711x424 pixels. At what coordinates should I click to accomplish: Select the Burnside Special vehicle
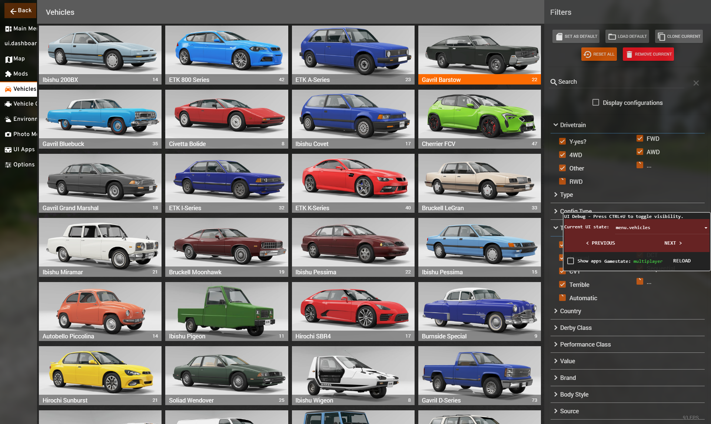pyautogui.click(x=479, y=311)
